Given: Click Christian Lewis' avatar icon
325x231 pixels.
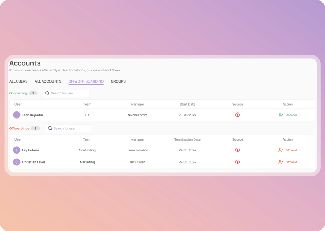Looking at the screenshot, I should pyautogui.click(x=17, y=162).
